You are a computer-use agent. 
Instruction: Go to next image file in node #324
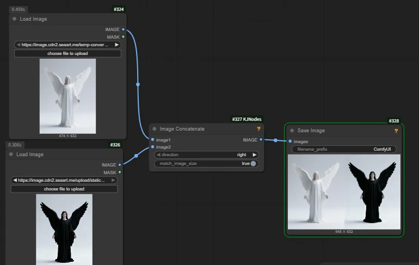[116, 45]
